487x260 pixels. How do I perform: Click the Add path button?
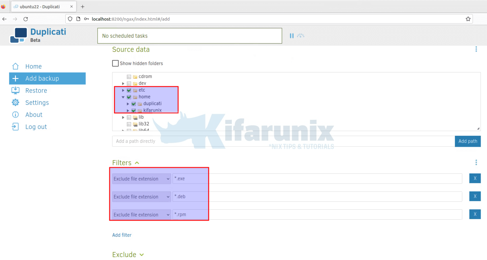(467, 141)
